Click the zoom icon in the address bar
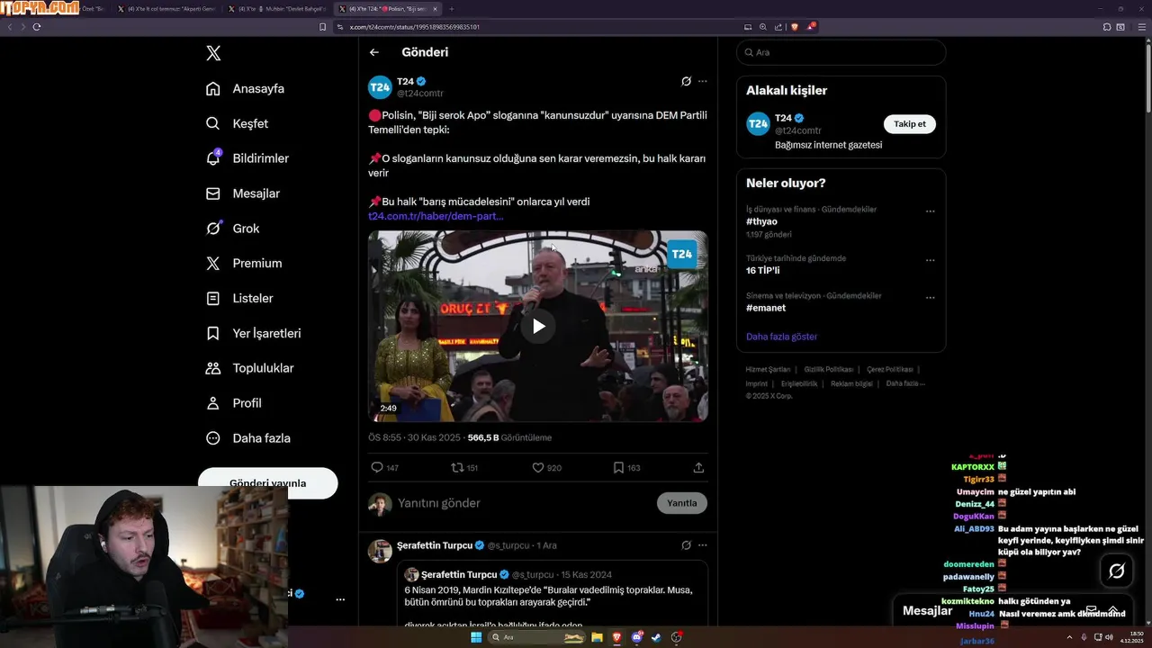Screen dimensions: 1152x648 [763, 27]
